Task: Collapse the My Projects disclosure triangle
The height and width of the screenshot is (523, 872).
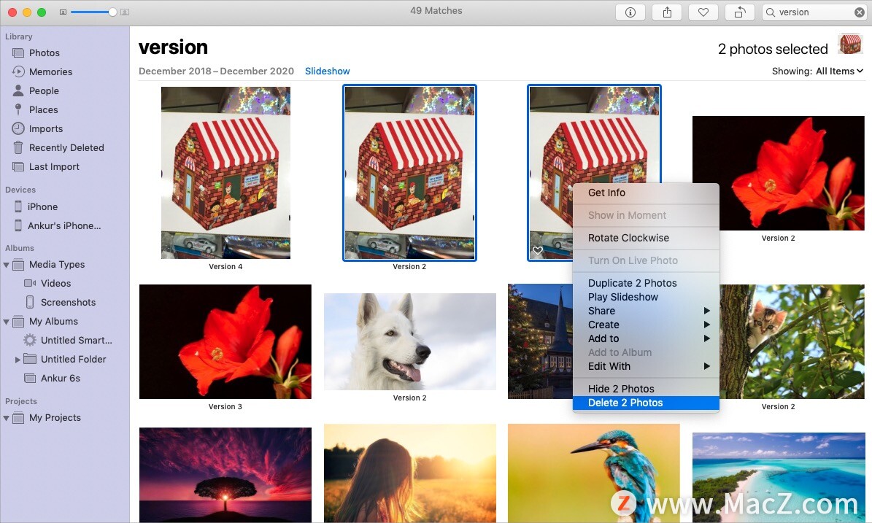Action: point(6,418)
